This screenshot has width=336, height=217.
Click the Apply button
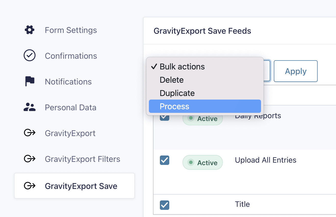(x=295, y=71)
